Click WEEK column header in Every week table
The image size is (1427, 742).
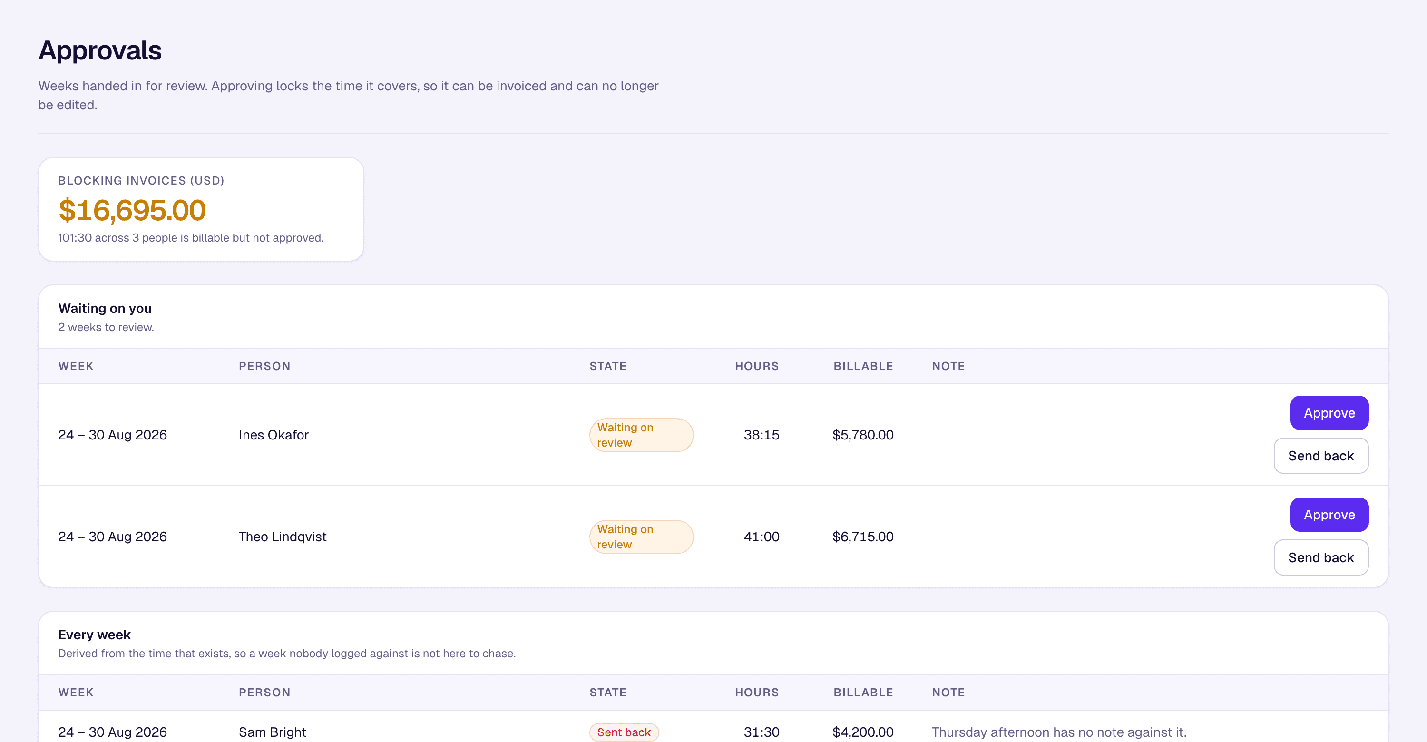[x=76, y=692]
